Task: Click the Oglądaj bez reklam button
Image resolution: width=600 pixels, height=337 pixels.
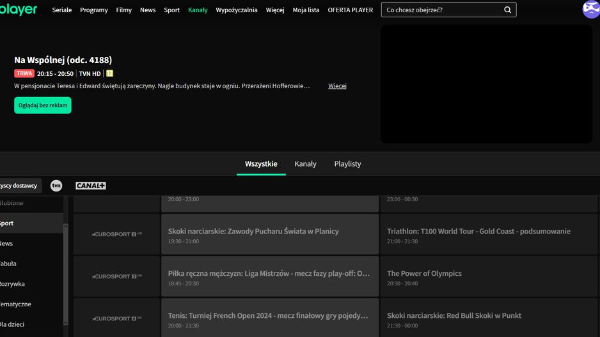Action: 43,105
